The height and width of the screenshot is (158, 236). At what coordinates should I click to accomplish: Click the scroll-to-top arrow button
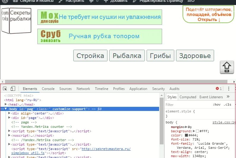click(227, 67)
